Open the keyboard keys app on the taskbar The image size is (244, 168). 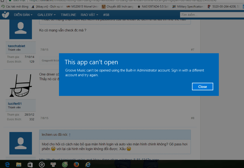53,164
